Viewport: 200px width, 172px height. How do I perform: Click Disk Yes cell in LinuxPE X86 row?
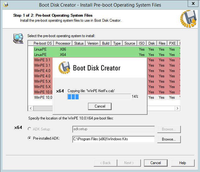tap(151, 49)
